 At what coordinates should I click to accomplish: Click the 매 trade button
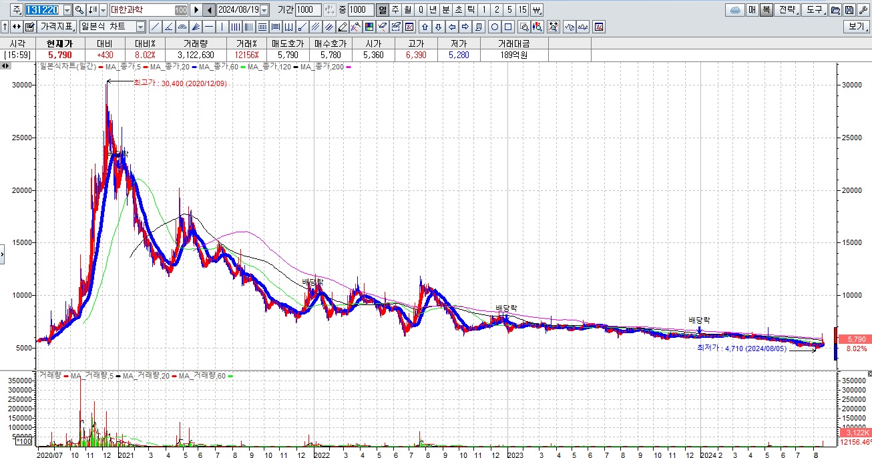point(752,10)
